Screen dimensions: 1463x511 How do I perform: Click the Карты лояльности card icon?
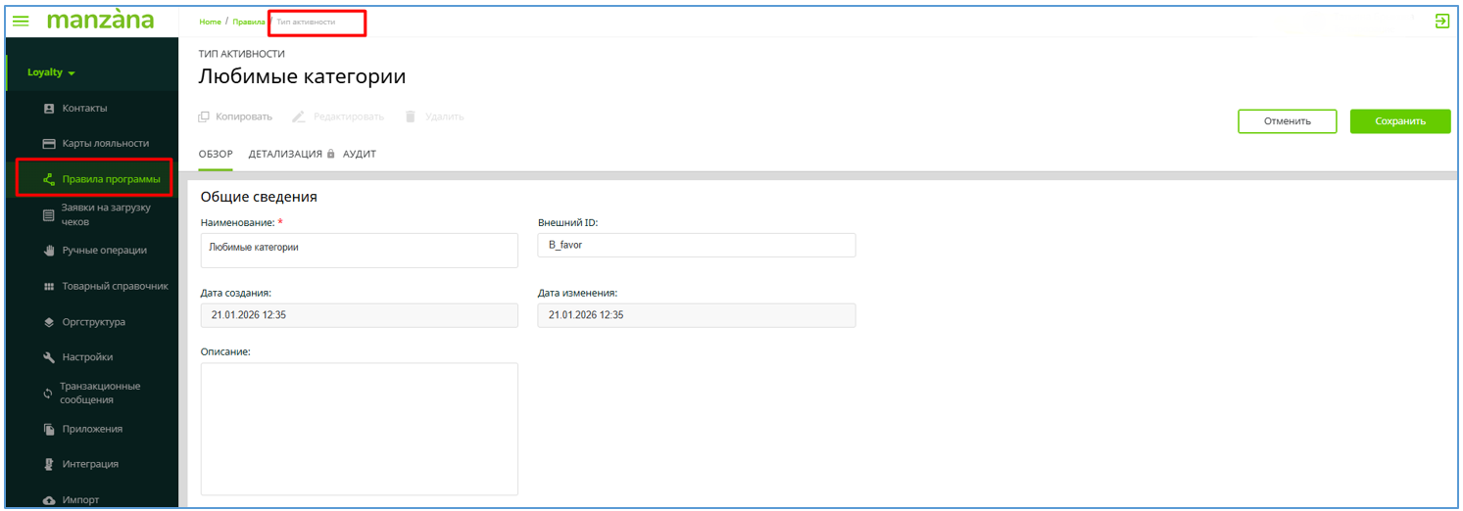[x=49, y=143]
